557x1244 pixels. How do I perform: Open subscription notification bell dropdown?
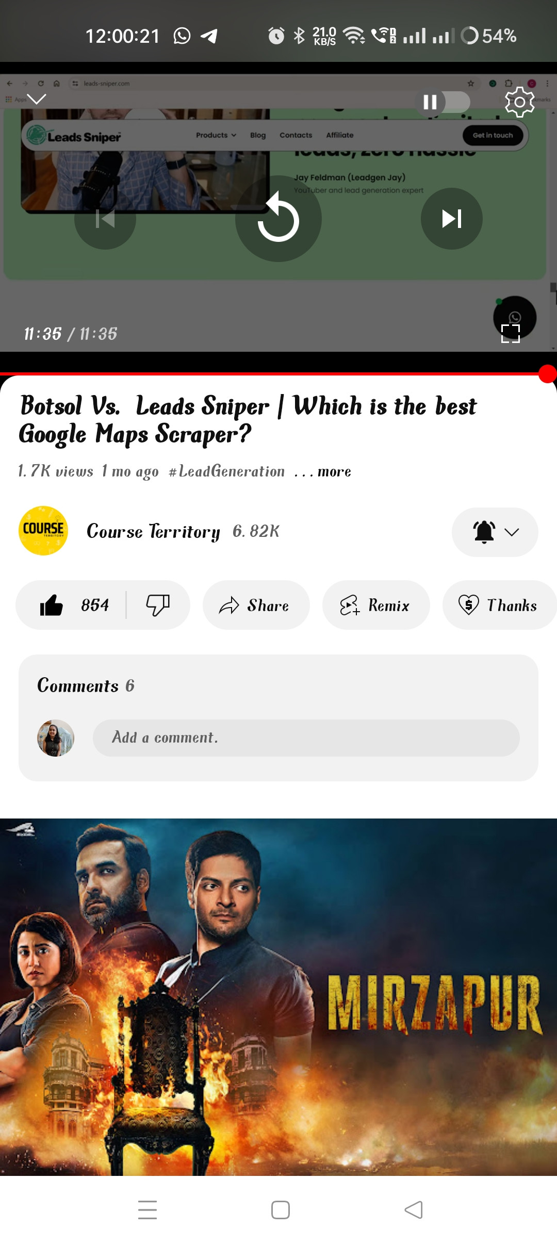coord(495,532)
